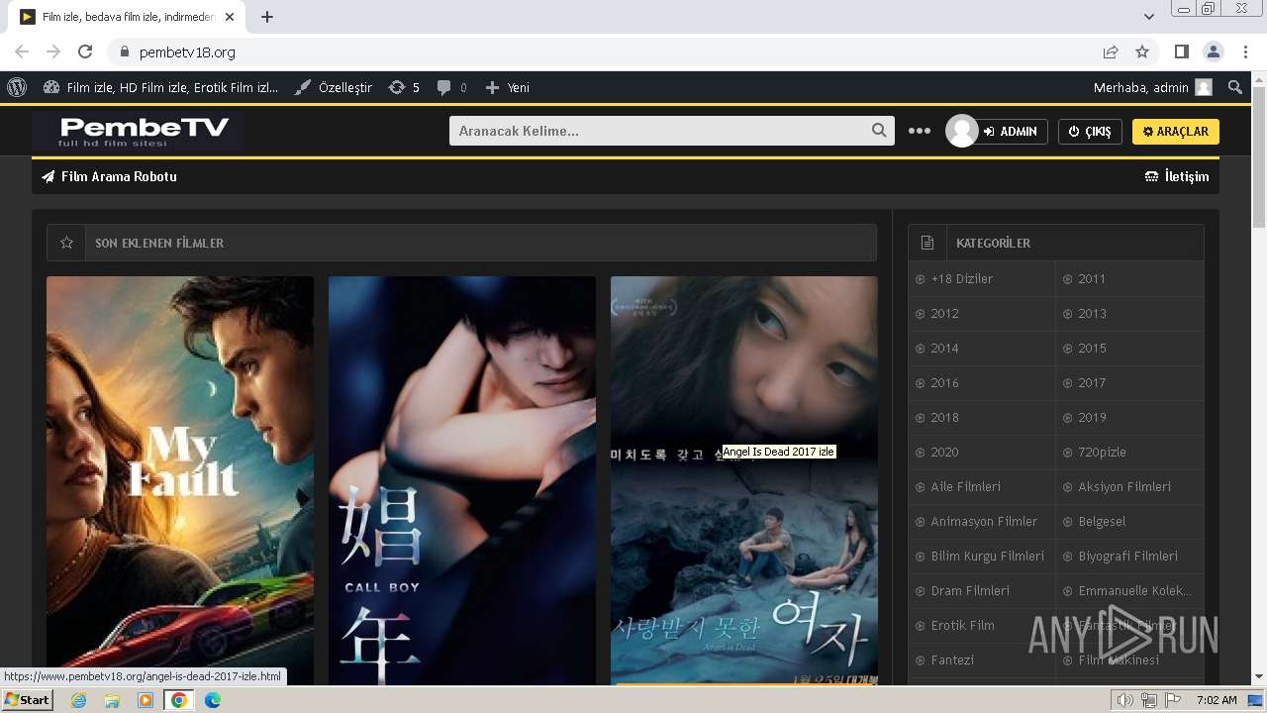This screenshot has width=1267, height=713.
Task: Reload the page
Action: pyautogui.click(x=85, y=51)
